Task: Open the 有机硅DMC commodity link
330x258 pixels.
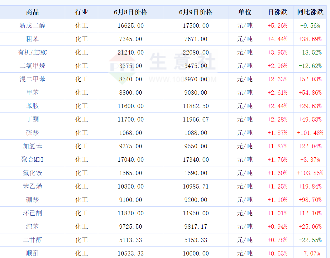Action: [x=32, y=52]
